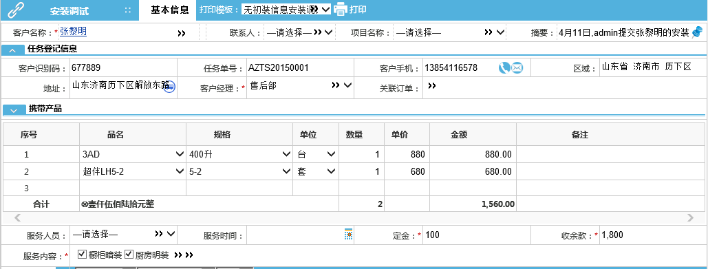
Task: Open the calendar picker for 服务时间
Action: 348,234
